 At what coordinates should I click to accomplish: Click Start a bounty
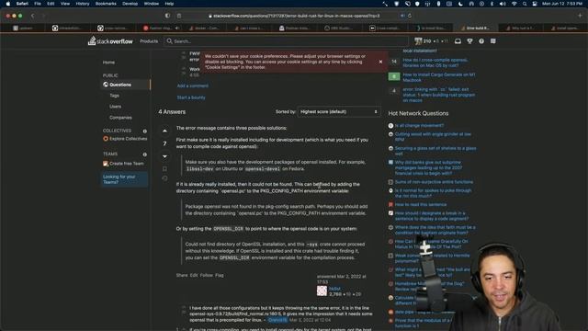[x=191, y=97]
